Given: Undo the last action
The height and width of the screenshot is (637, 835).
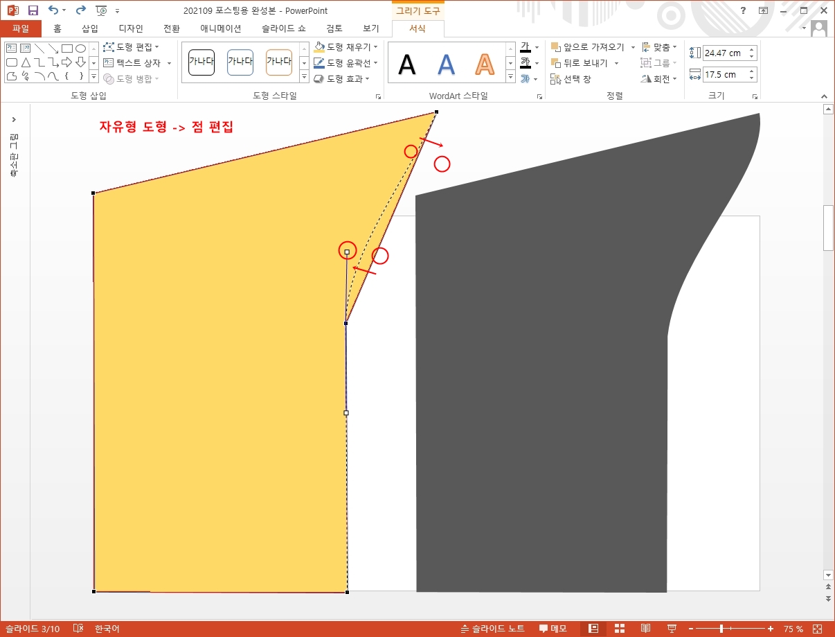Looking at the screenshot, I should pyautogui.click(x=53, y=10).
